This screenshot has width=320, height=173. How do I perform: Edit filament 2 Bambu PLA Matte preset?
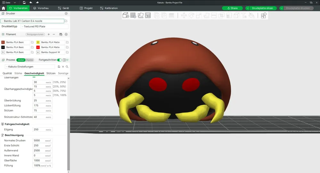coord(67,42)
